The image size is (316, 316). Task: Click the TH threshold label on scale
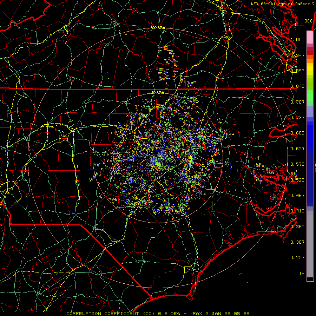pos(302,273)
